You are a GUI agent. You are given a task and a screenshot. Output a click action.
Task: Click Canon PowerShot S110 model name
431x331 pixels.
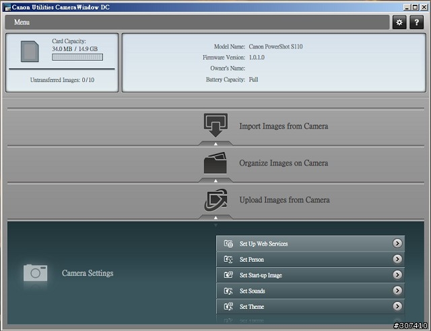[x=275, y=46]
